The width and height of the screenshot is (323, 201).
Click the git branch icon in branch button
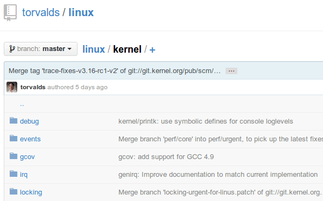(x=12, y=49)
